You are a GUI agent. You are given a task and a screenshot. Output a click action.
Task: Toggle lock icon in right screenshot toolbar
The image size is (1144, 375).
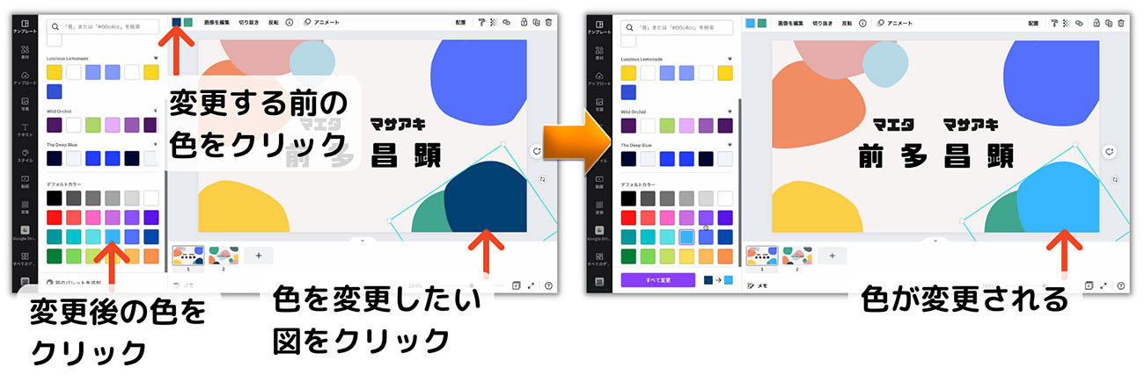pos(1096,23)
